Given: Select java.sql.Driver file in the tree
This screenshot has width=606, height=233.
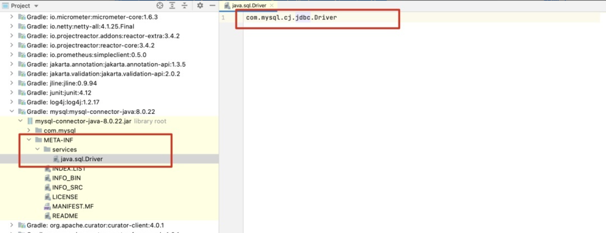Looking at the screenshot, I should coord(81,159).
